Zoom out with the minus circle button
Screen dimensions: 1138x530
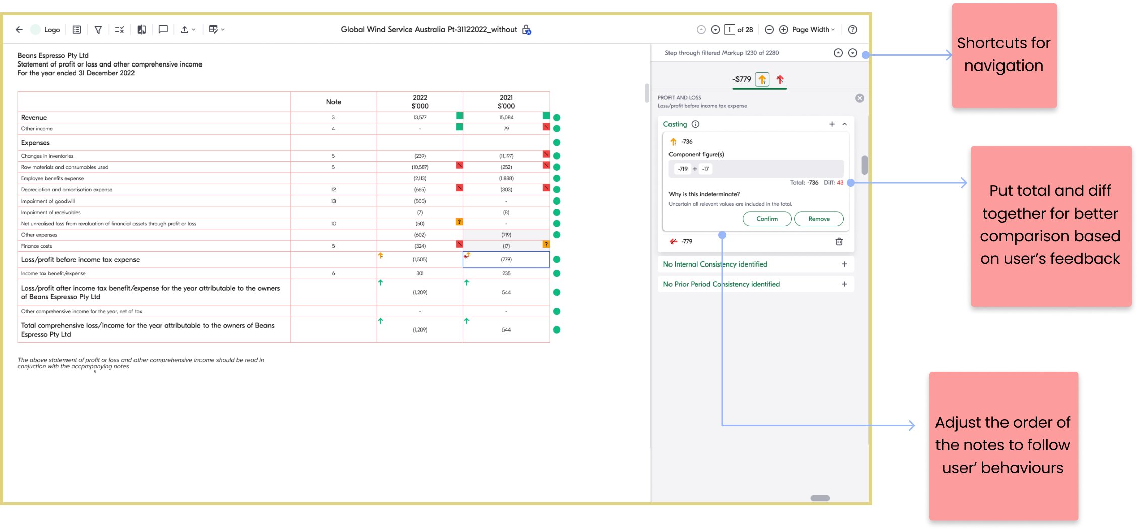pyautogui.click(x=769, y=30)
